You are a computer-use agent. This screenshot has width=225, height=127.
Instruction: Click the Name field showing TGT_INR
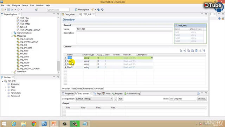124,29
